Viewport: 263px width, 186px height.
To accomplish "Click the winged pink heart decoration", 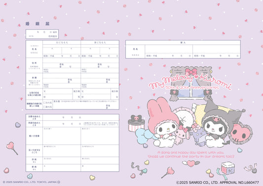I will 191,163.
